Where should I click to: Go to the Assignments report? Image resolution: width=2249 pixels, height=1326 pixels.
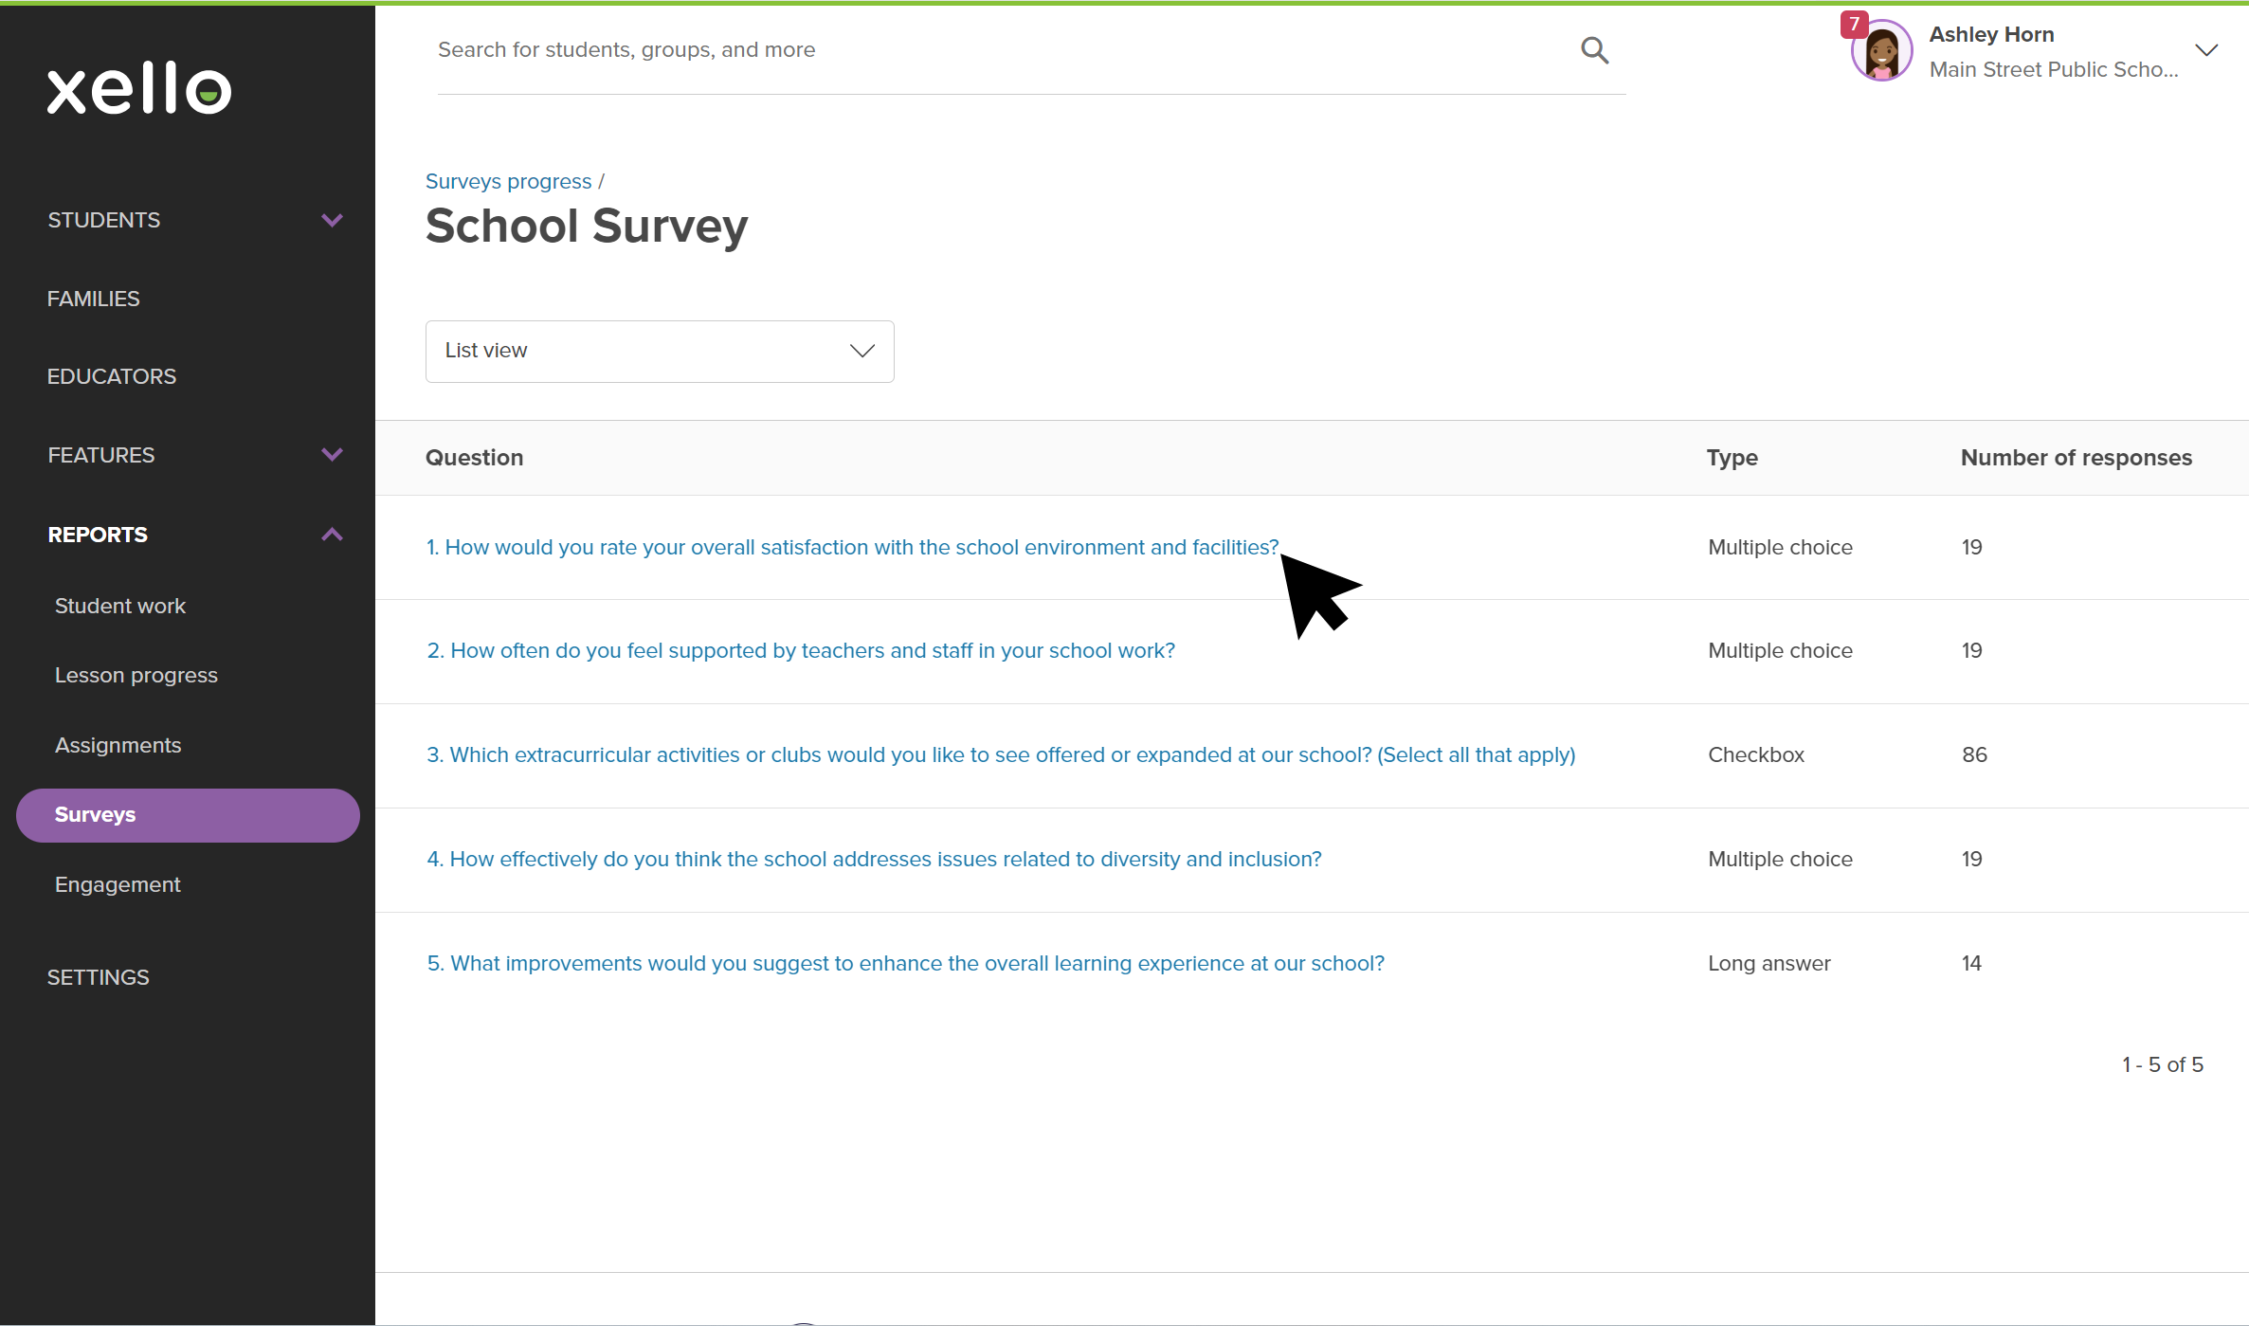[118, 744]
